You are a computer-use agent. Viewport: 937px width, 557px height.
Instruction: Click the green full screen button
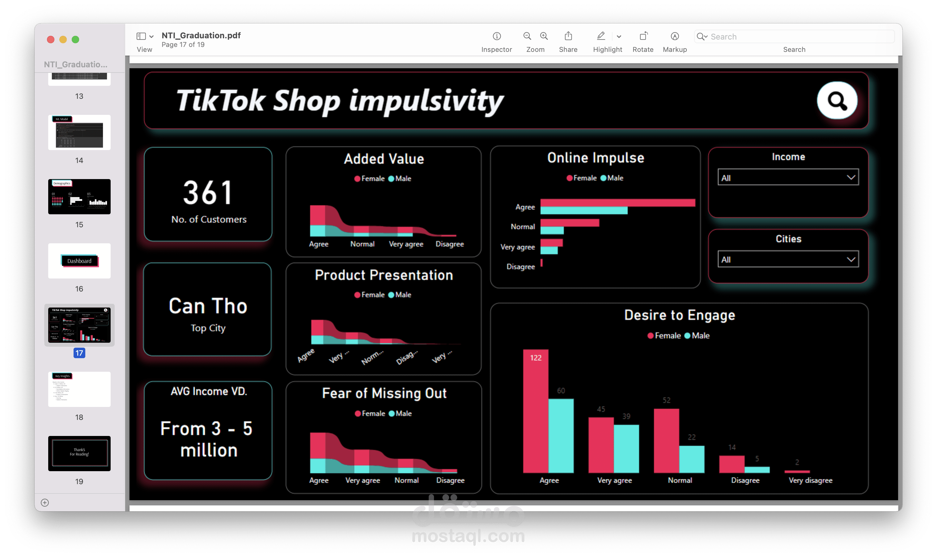click(75, 40)
